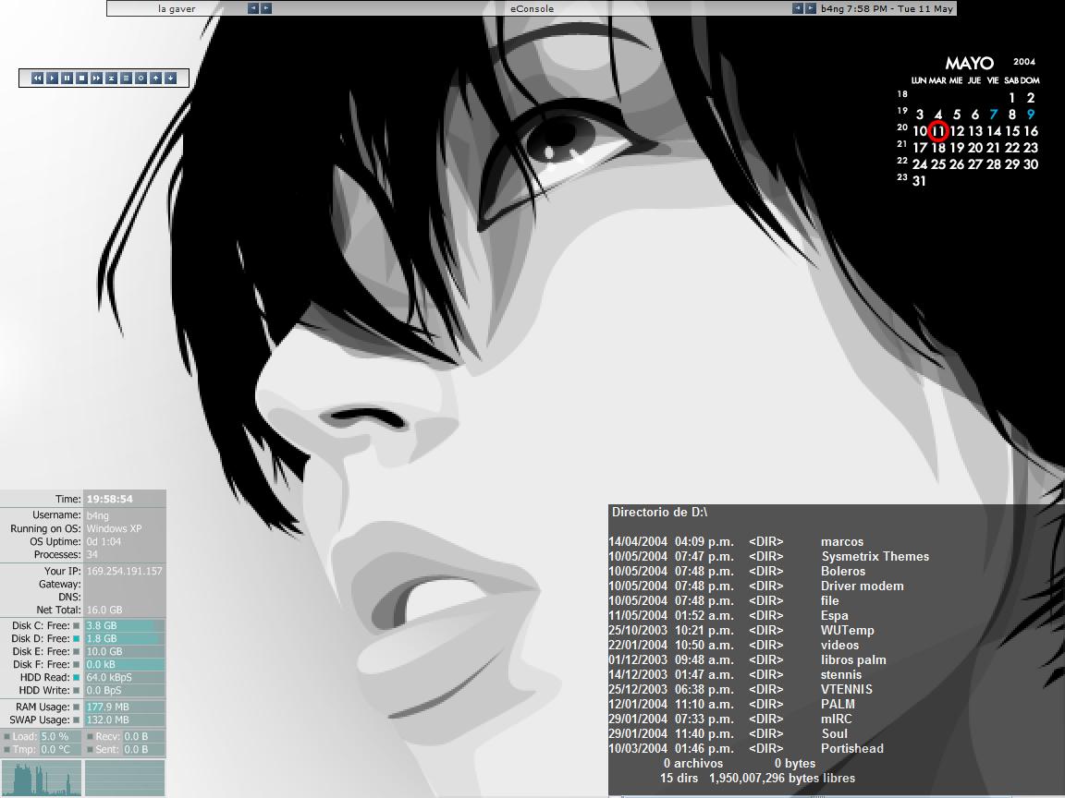This screenshot has height=798, width=1065.
Task: Click the 'Boleros' directory entry
Action: tap(843, 572)
